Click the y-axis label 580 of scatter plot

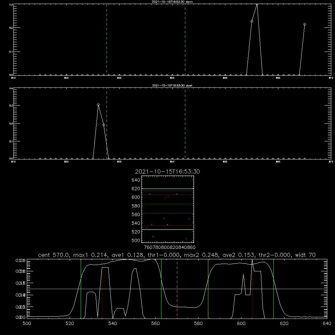pyautogui.click(x=136, y=206)
